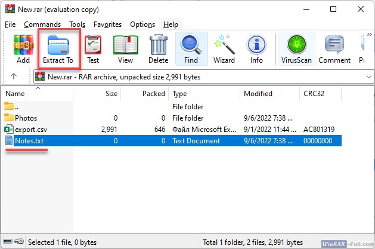The height and width of the screenshot is (249, 375).
Task: Expand the archive path dropdown
Action: click(368, 77)
